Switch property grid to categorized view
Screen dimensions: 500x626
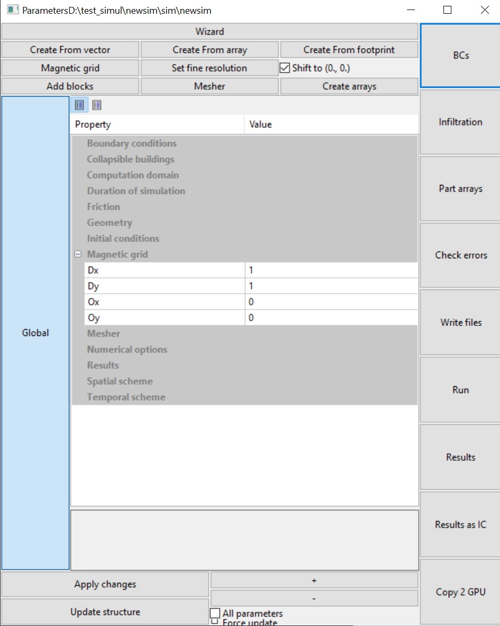79,105
